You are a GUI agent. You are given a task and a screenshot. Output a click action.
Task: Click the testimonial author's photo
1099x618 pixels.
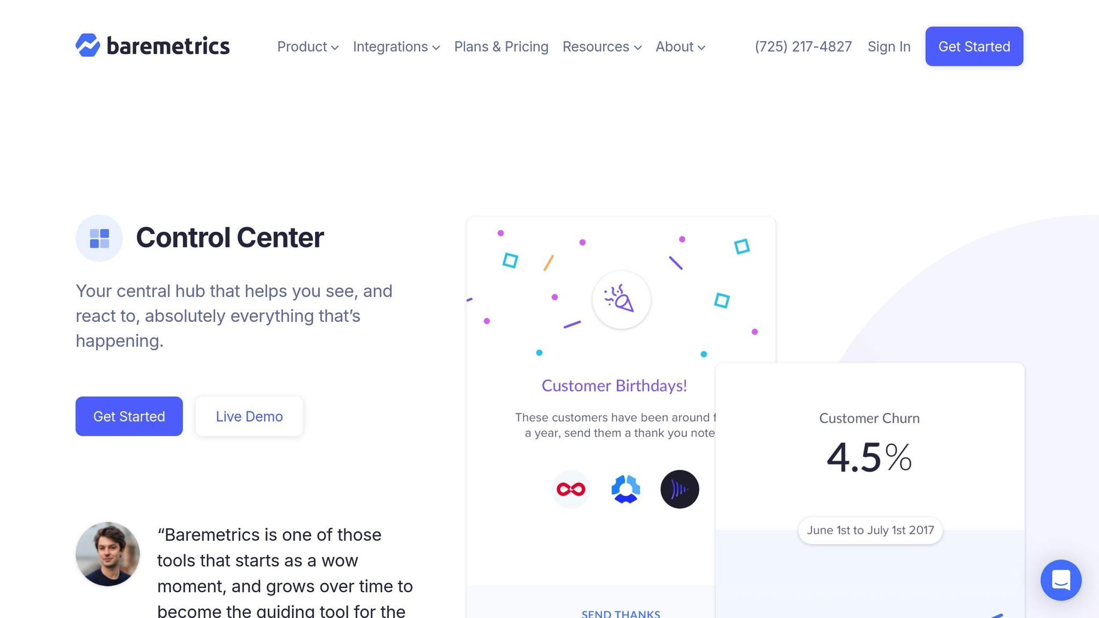(x=107, y=554)
